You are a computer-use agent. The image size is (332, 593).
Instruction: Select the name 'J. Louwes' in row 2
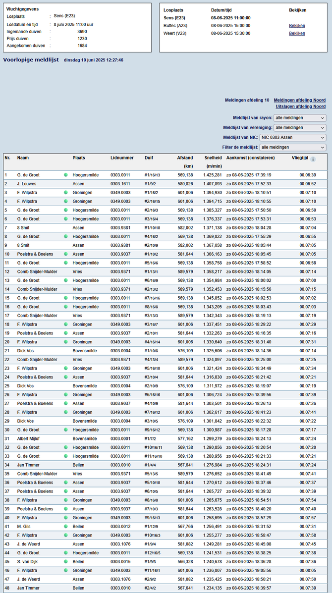[26, 184]
